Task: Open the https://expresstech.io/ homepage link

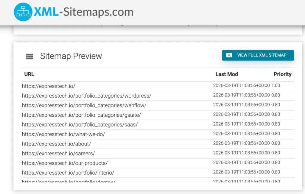Action: pyautogui.click(x=49, y=86)
